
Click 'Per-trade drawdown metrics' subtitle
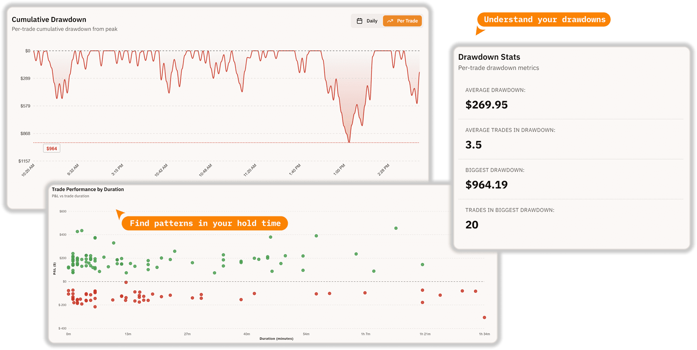498,68
